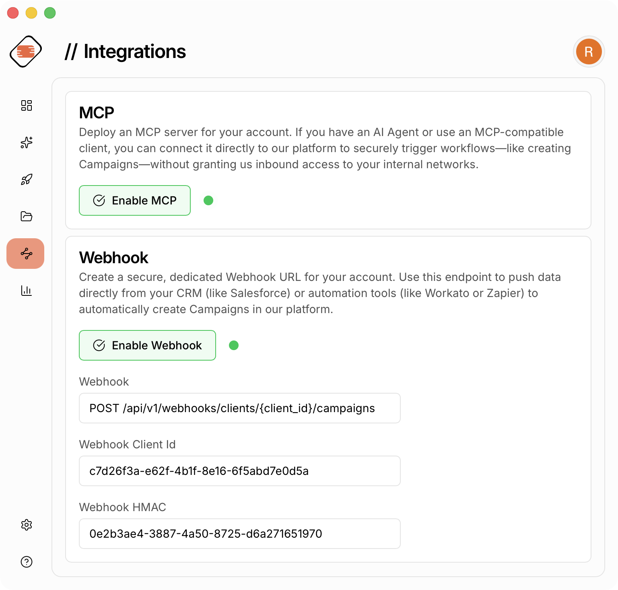The image size is (618, 590).
Task: Click the "MCP" section heading
Action: (x=97, y=113)
